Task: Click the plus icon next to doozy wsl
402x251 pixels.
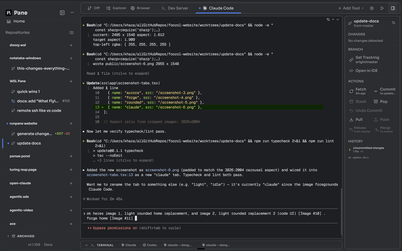Action: point(72,45)
